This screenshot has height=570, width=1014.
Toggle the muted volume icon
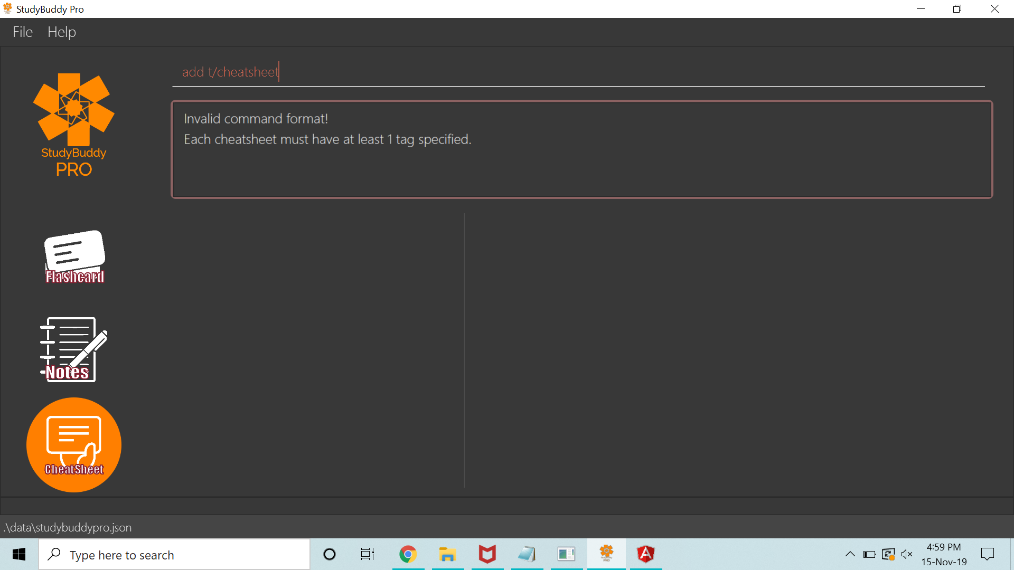coord(907,554)
